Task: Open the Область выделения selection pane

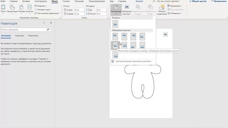Action: (x=162, y=10)
